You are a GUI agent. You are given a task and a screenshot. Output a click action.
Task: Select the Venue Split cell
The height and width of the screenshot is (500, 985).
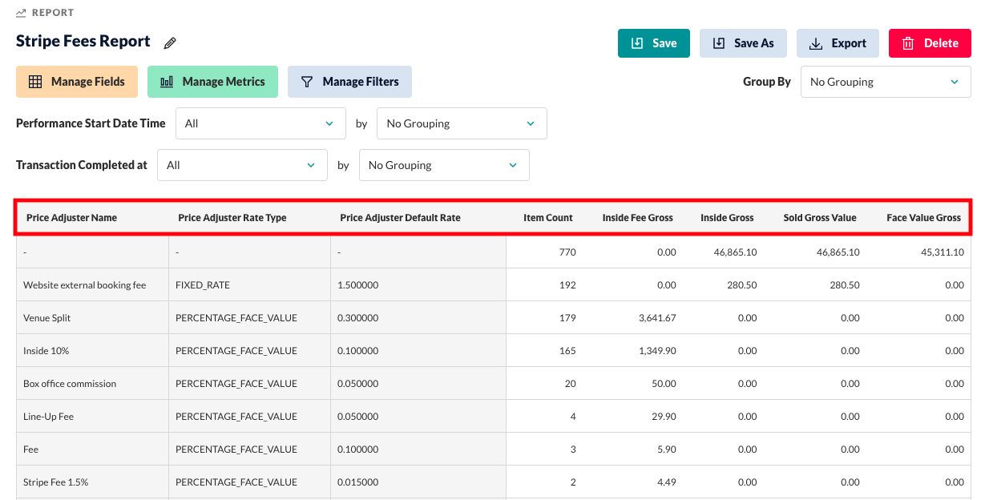click(92, 318)
